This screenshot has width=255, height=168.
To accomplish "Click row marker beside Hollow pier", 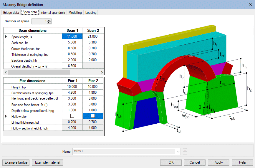I will coord(6,116).
